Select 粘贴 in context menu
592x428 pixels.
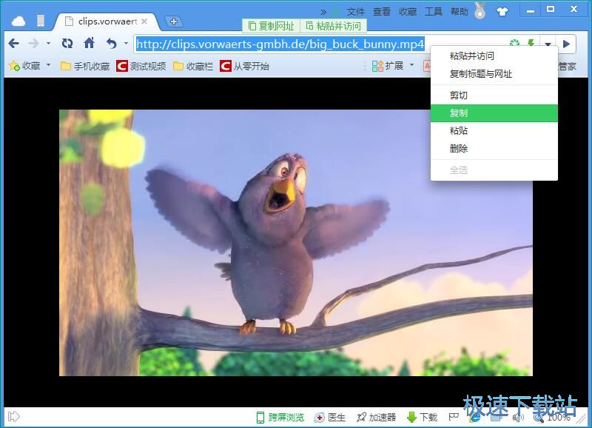494,131
